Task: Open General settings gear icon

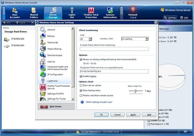Action: pyautogui.click(x=43, y=30)
